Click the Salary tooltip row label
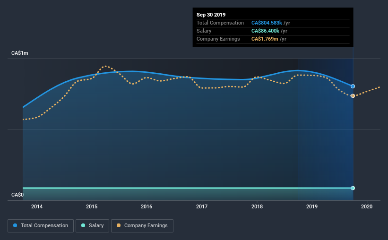This screenshot has width=388, height=240. point(204,31)
